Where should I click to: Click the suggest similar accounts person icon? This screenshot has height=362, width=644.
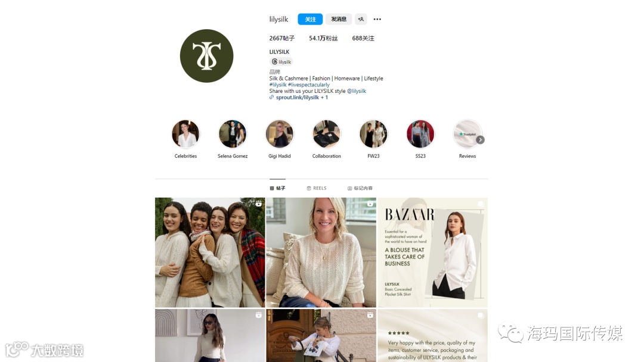pyautogui.click(x=361, y=19)
